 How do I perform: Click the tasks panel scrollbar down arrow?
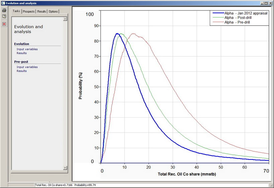(65, 168)
